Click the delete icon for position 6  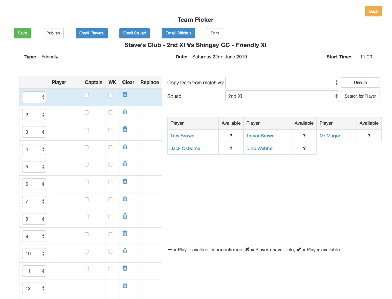[125, 181]
